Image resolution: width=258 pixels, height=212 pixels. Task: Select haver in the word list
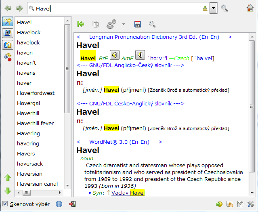click(24, 83)
